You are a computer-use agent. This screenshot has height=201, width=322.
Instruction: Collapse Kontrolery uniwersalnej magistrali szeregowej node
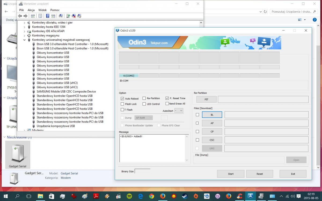coord(24,40)
